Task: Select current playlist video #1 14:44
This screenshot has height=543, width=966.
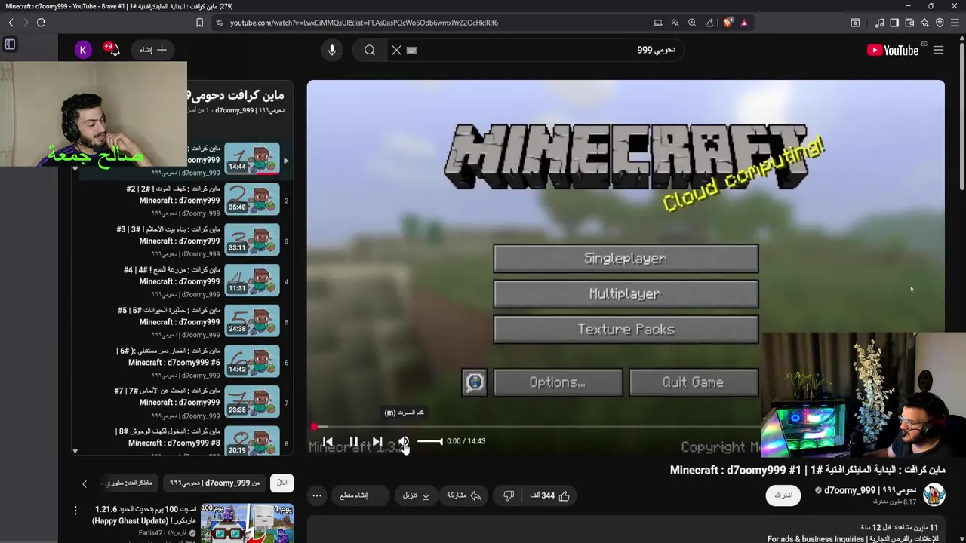Action: [252, 160]
